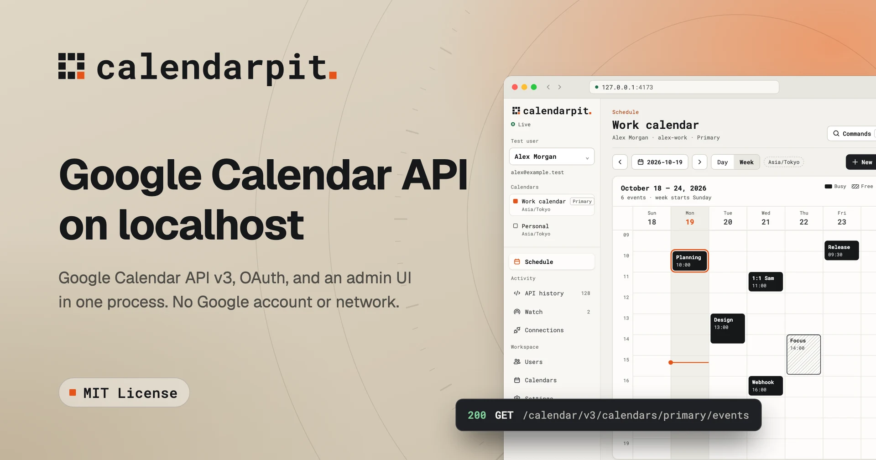Screen dimensions: 876x460
Task: Open the 1:1 Sam event
Action: pos(766,282)
